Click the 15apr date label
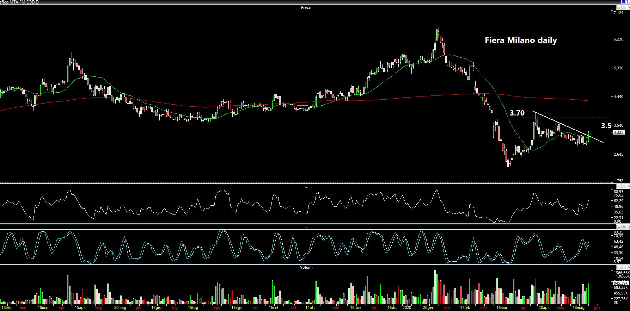The width and height of the screenshot is (630, 311). [80, 308]
